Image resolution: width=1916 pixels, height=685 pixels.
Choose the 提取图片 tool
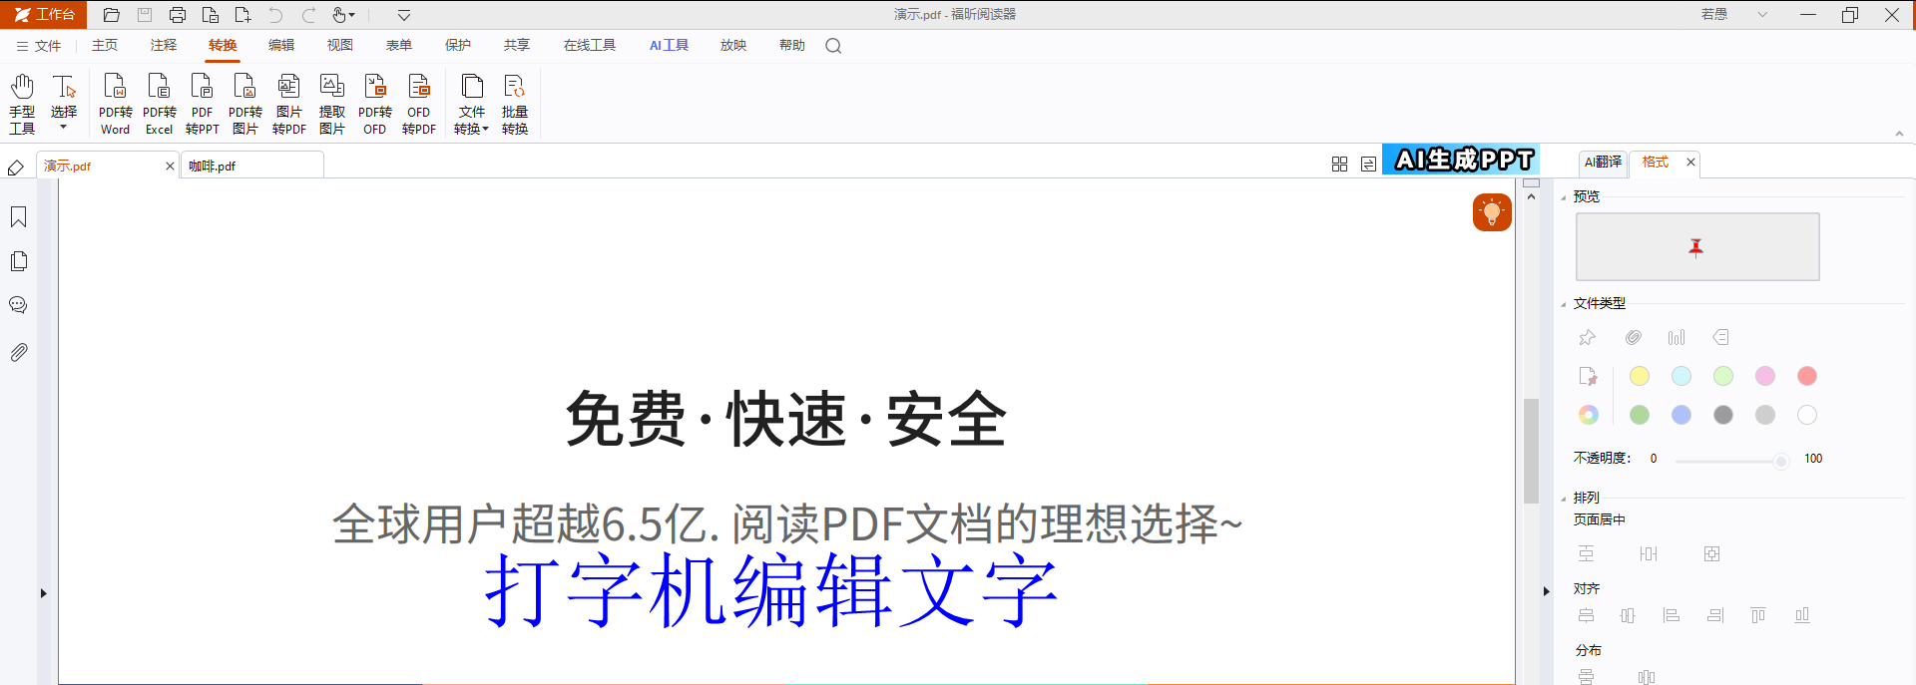(332, 104)
